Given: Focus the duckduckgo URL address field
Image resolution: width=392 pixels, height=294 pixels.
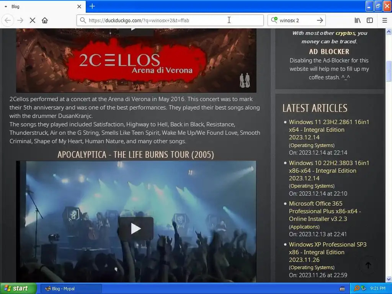Looking at the screenshot, I should coord(170,20).
